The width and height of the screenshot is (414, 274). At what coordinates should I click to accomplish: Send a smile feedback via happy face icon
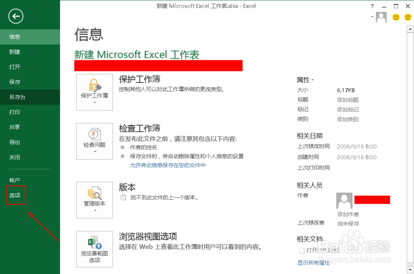(x=396, y=17)
